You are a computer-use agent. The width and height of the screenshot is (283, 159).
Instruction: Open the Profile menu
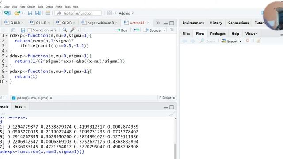[59, 7]
